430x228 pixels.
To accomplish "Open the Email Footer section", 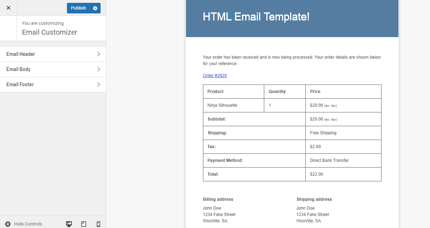I will (x=53, y=84).
